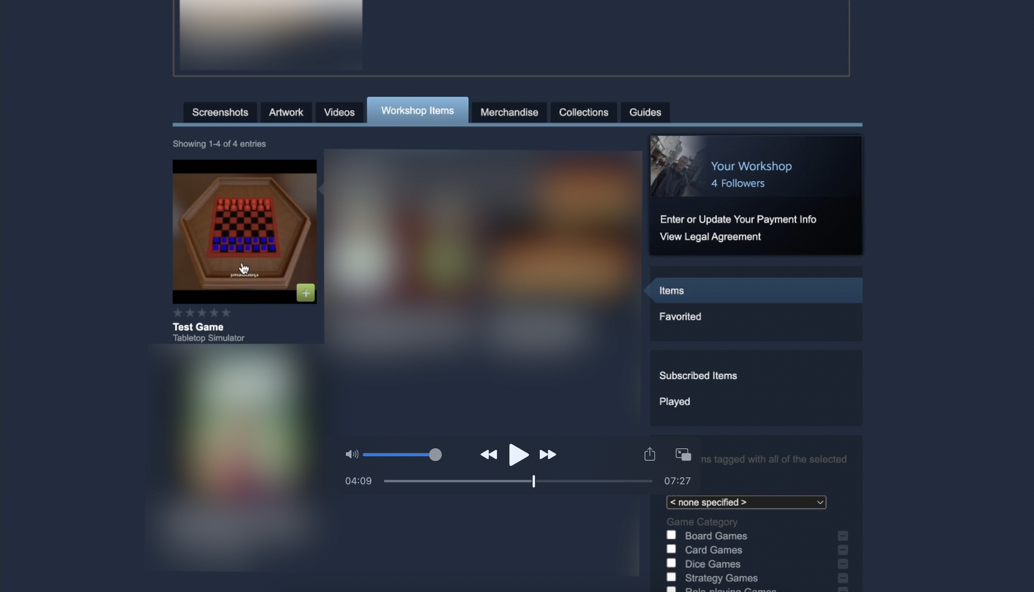Screen dimensions: 1034x592
Task: Open the Collections tab
Action: (583, 112)
